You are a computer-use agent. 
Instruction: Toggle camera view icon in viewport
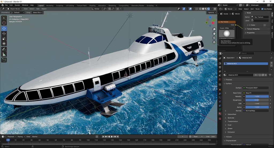pyautogui.click(x=214, y=38)
